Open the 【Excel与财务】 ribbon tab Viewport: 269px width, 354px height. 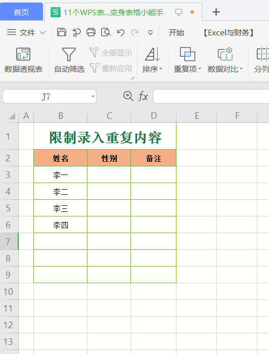[x=229, y=33]
